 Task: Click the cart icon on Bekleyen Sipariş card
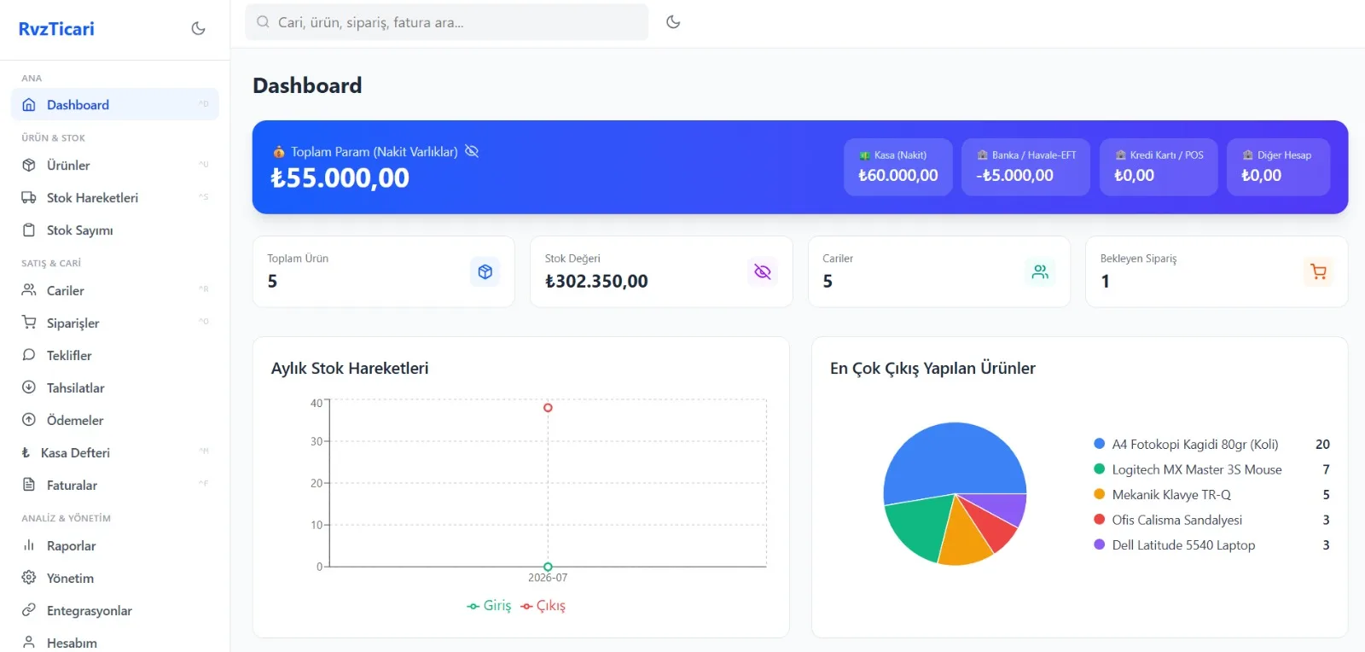point(1318,271)
